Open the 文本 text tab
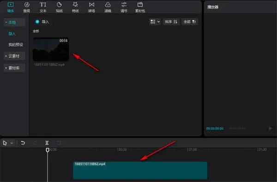Screen dimensions: 277x182 tap(43, 7)
